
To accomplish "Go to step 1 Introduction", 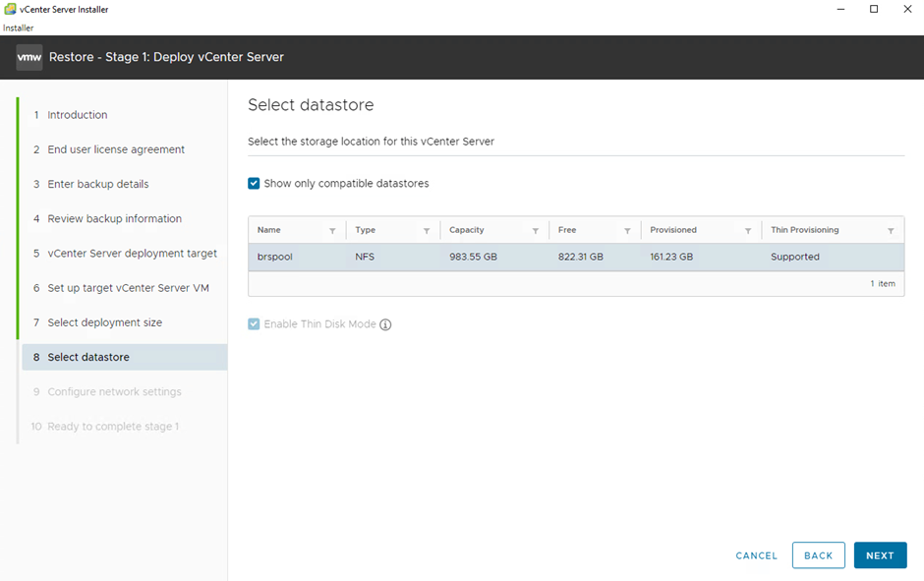I will pyautogui.click(x=78, y=115).
